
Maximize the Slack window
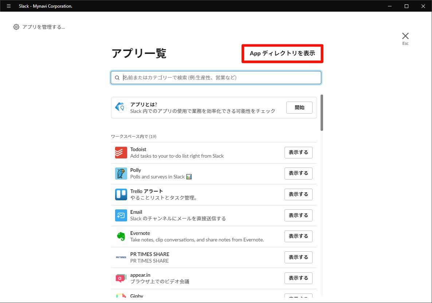coord(407,6)
